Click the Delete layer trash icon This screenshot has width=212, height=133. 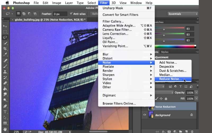tap(192, 131)
